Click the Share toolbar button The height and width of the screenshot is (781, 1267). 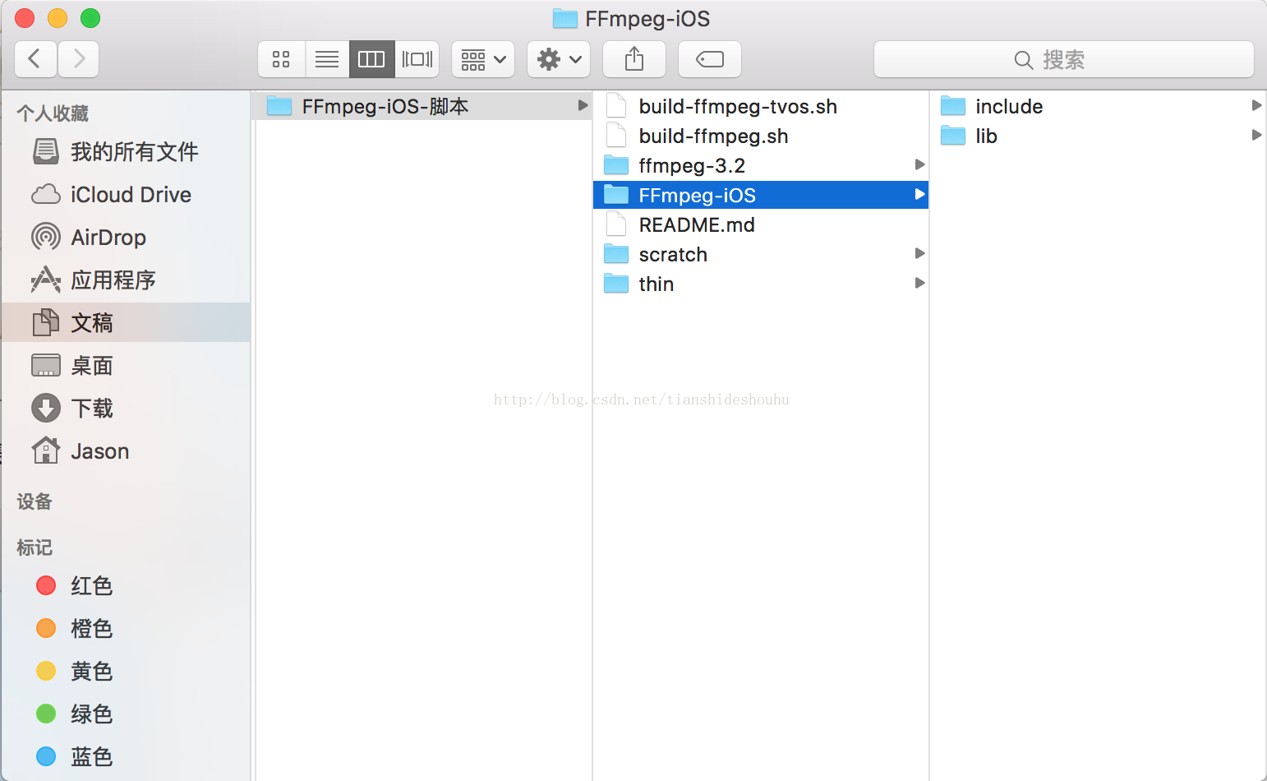[x=634, y=59]
